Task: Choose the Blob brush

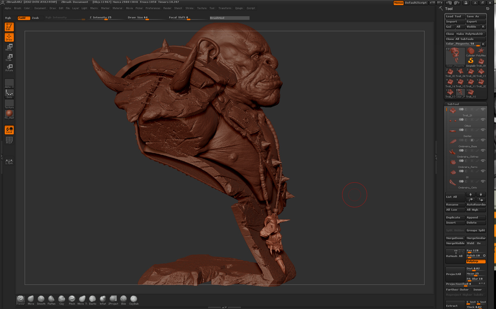Action: [123, 300]
